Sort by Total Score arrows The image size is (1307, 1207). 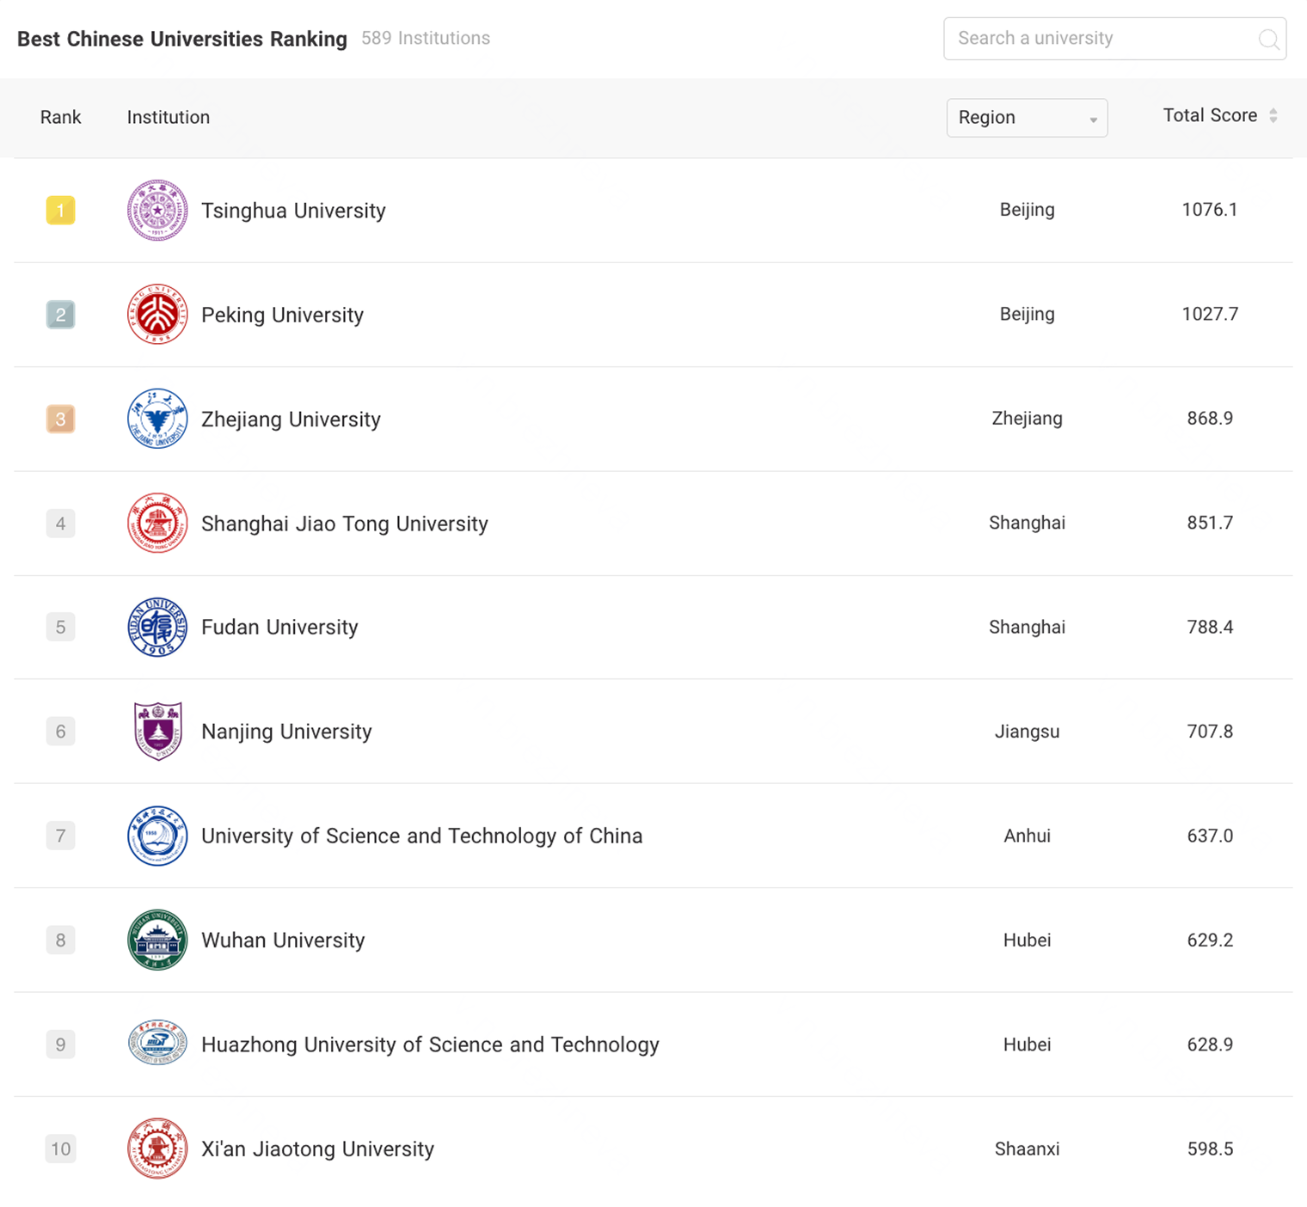(x=1273, y=116)
